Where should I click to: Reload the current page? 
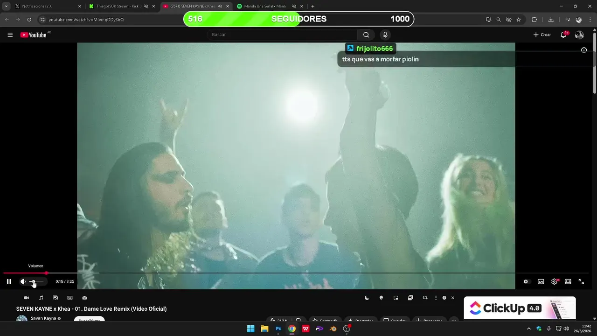[29, 20]
